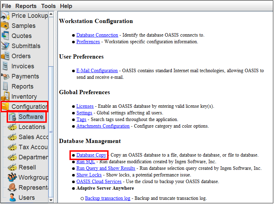
Task: Click the Samples icon in sidebar
Action: point(5,26)
